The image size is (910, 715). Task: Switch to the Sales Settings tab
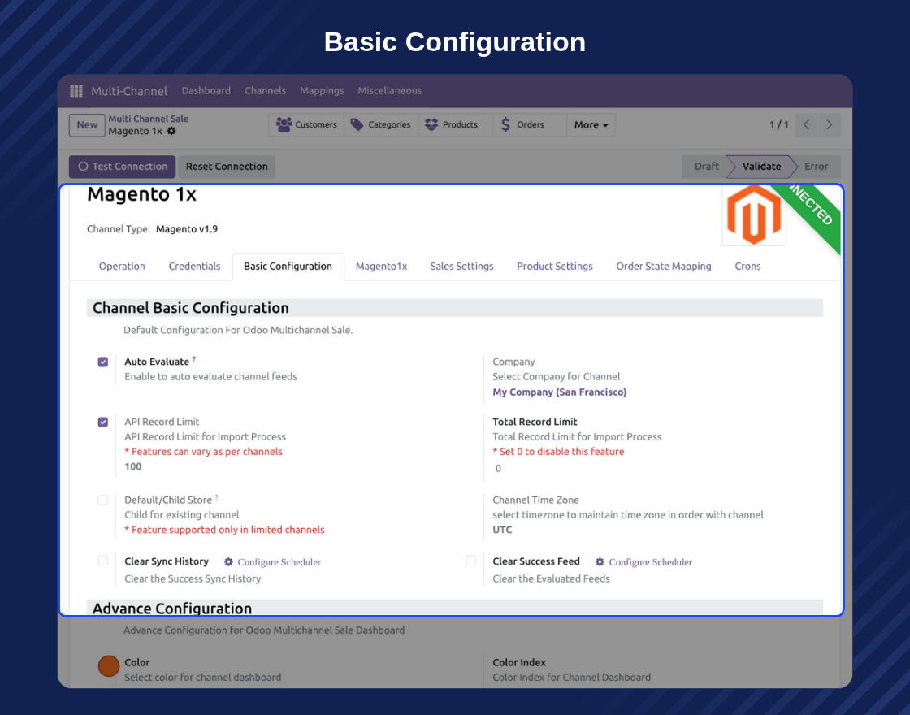tap(462, 266)
